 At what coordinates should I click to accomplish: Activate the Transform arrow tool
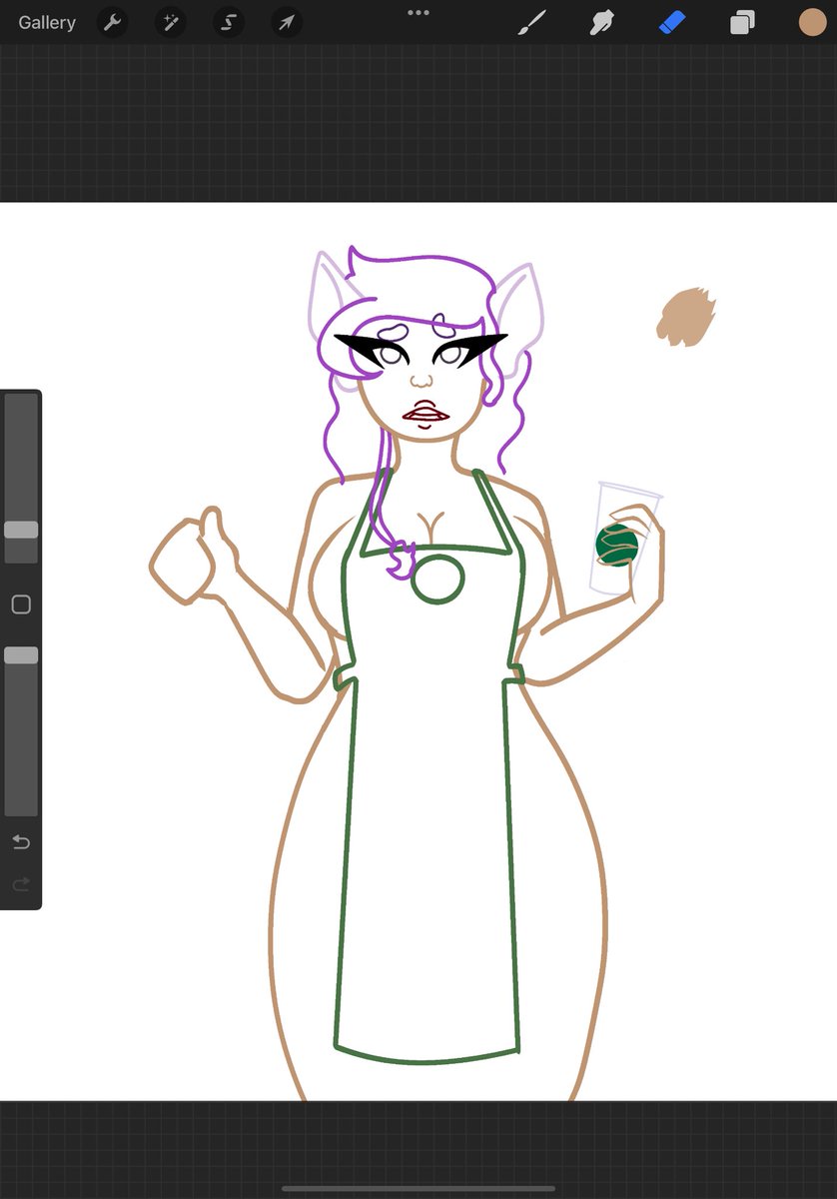click(x=287, y=22)
